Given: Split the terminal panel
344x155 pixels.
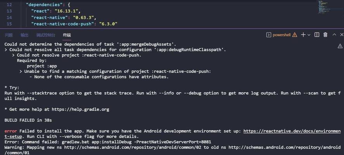Looking at the screenshot, I should [317, 35].
